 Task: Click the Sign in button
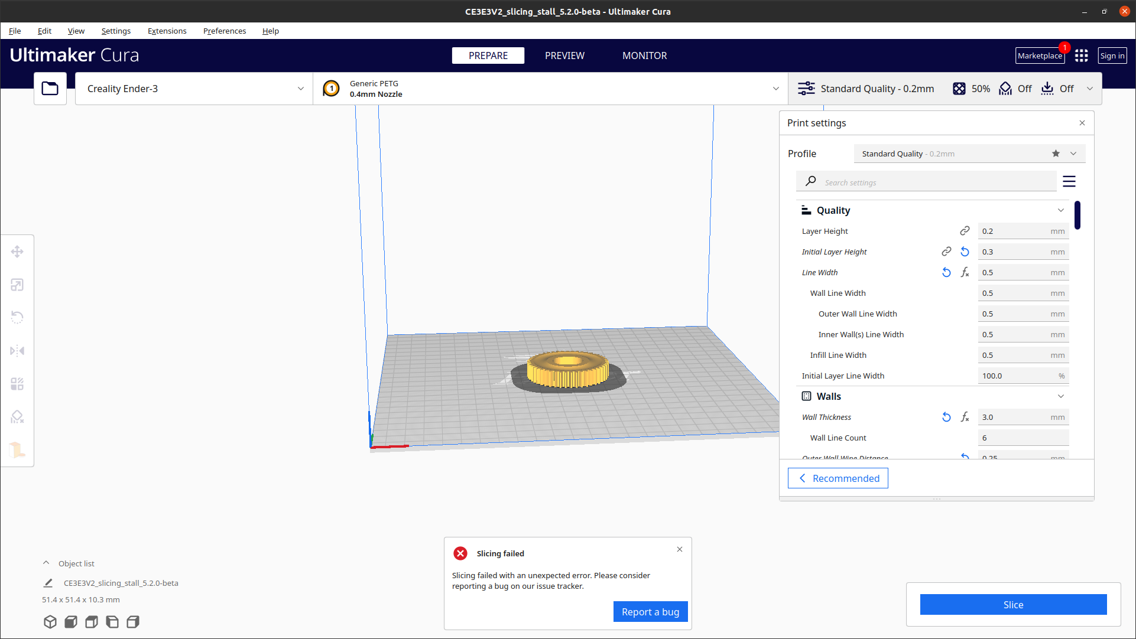tap(1112, 56)
